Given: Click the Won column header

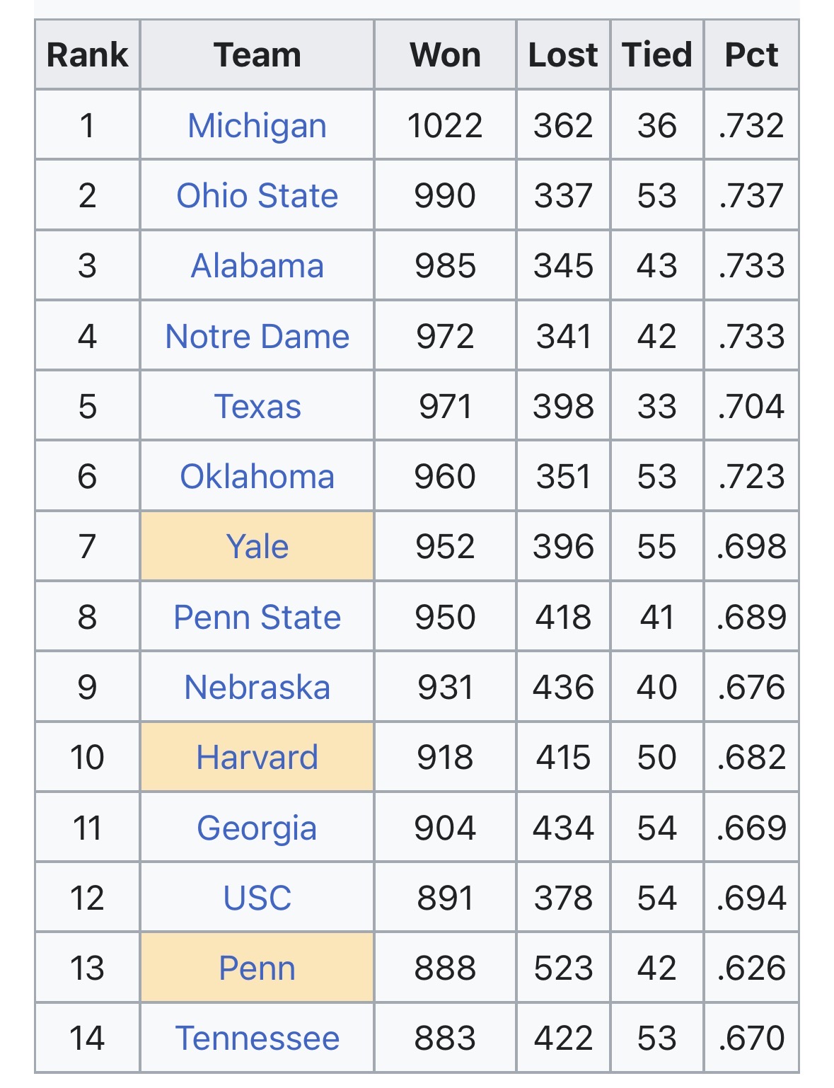Looking at the screenshot, I should click(x=445, y=55).
